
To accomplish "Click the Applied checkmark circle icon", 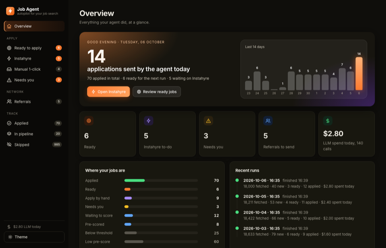I will [9, 123].
